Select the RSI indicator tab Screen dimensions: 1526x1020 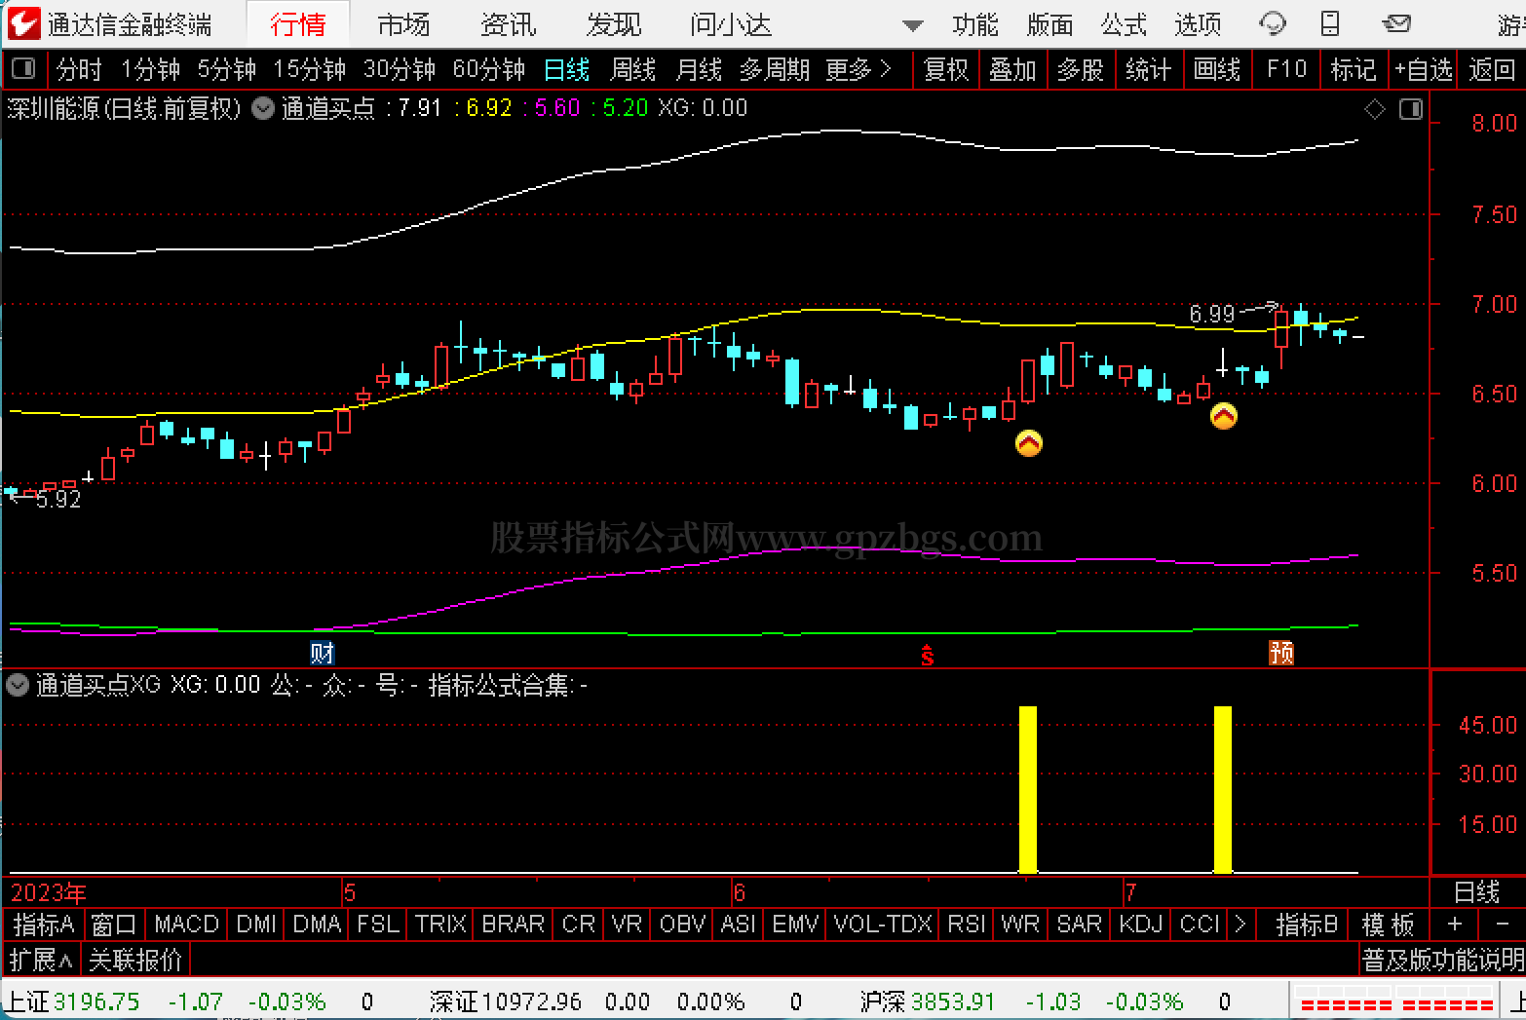click(967, 924)
